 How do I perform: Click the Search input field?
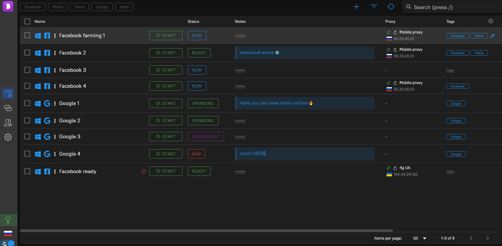[x=452, y=7]
